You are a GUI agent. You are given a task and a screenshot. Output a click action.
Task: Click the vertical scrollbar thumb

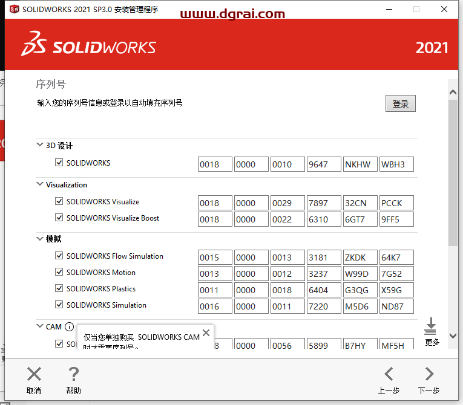click(x=453, y=172)
